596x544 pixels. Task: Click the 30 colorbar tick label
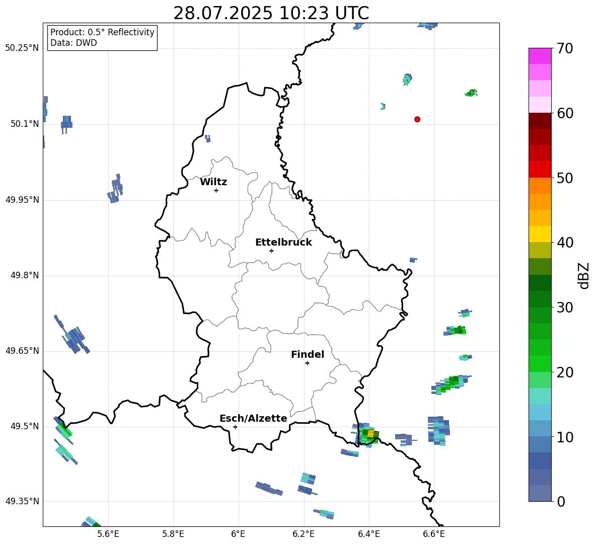(565, 307)
